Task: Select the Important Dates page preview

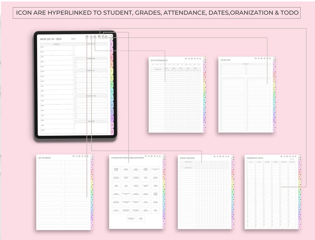Action: click(x=272, y=192)
